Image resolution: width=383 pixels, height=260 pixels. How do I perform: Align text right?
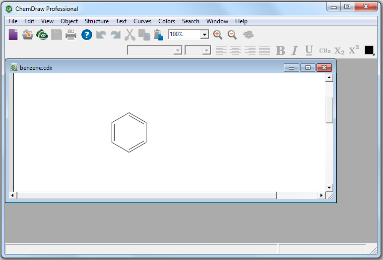(250, 51)
